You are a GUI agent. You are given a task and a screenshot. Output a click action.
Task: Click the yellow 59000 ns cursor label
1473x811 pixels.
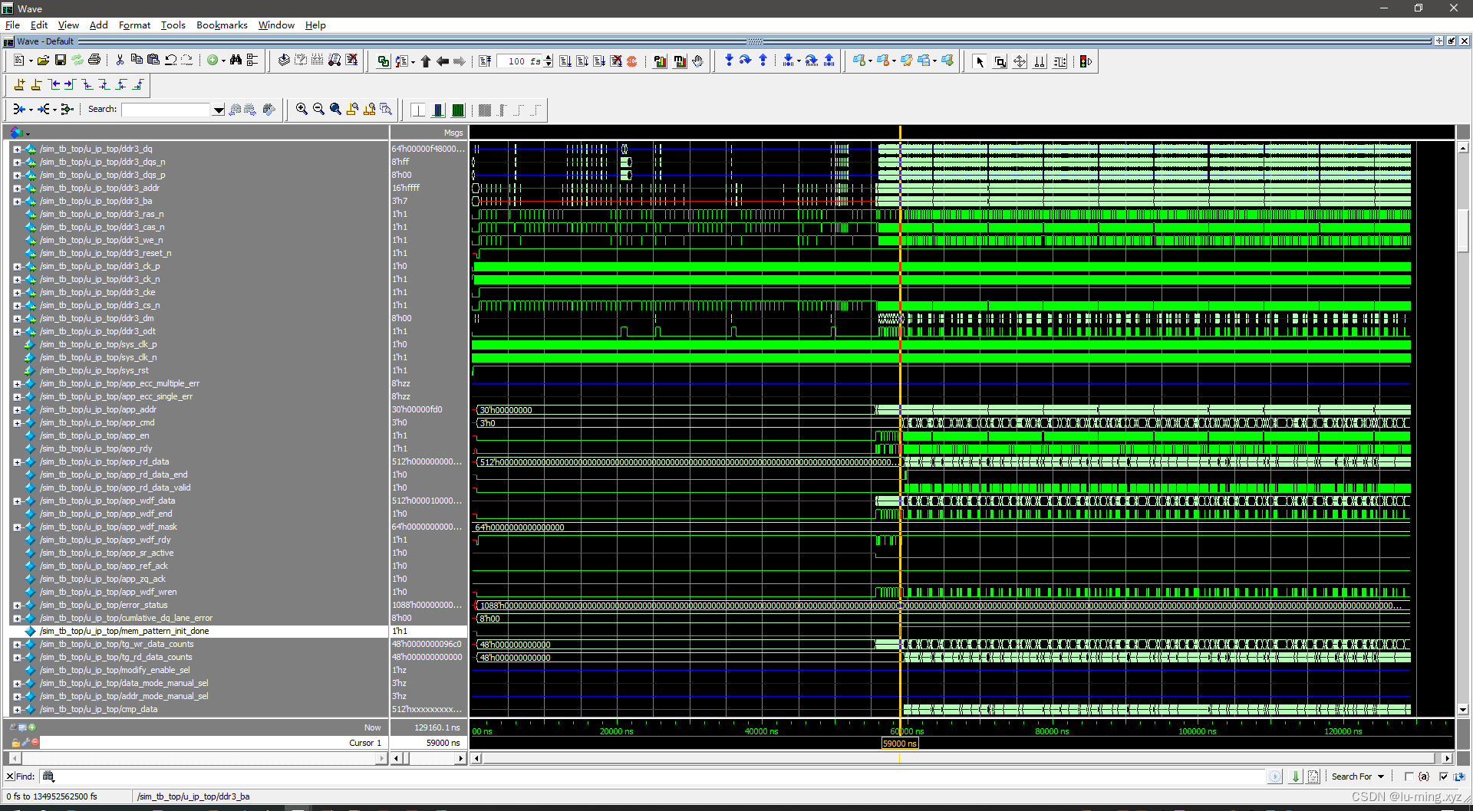click(899, 743)
